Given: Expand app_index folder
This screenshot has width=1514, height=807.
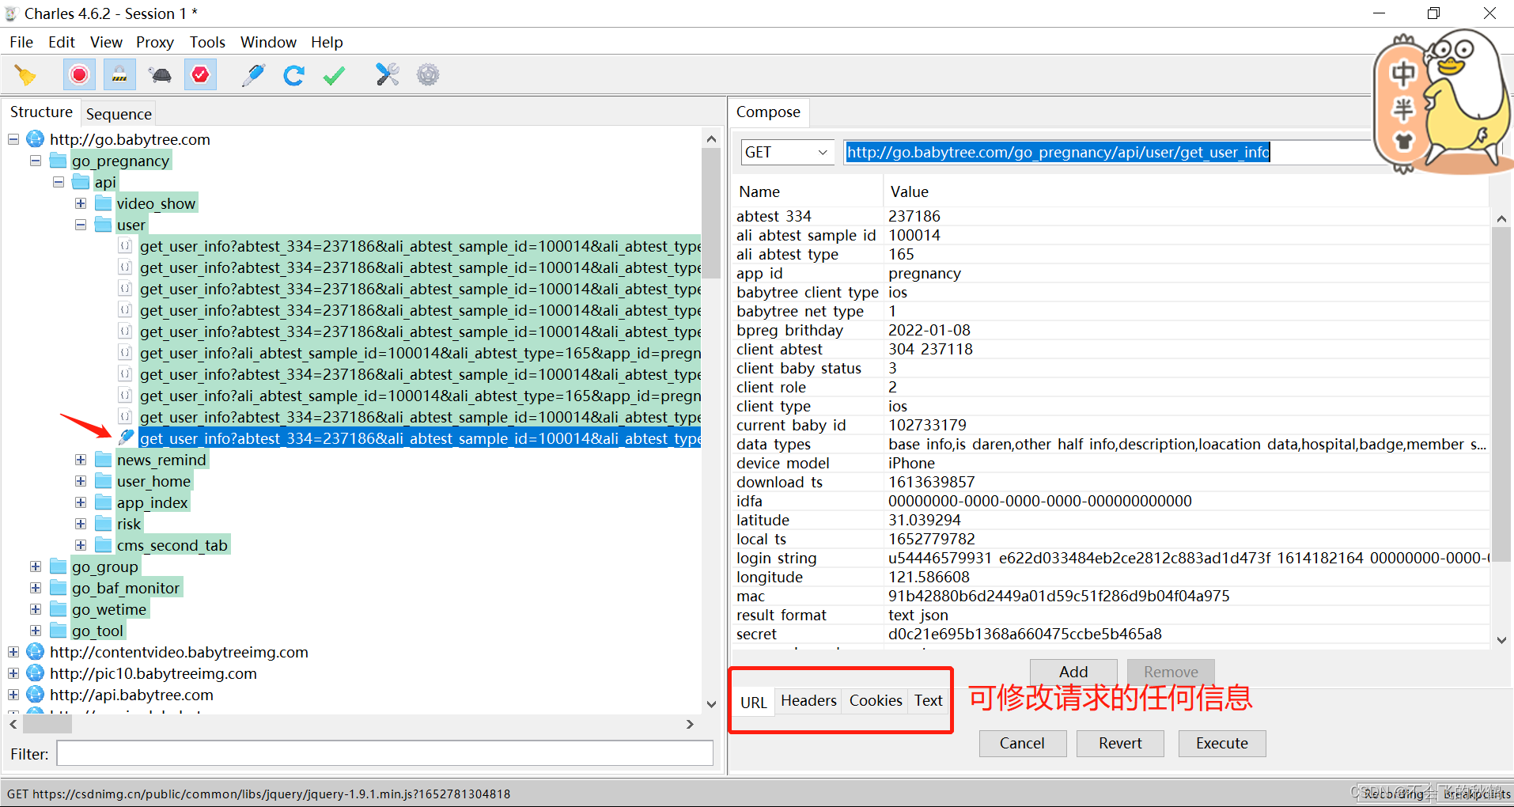Looking at the screenshot, I should tap(81, 502).
